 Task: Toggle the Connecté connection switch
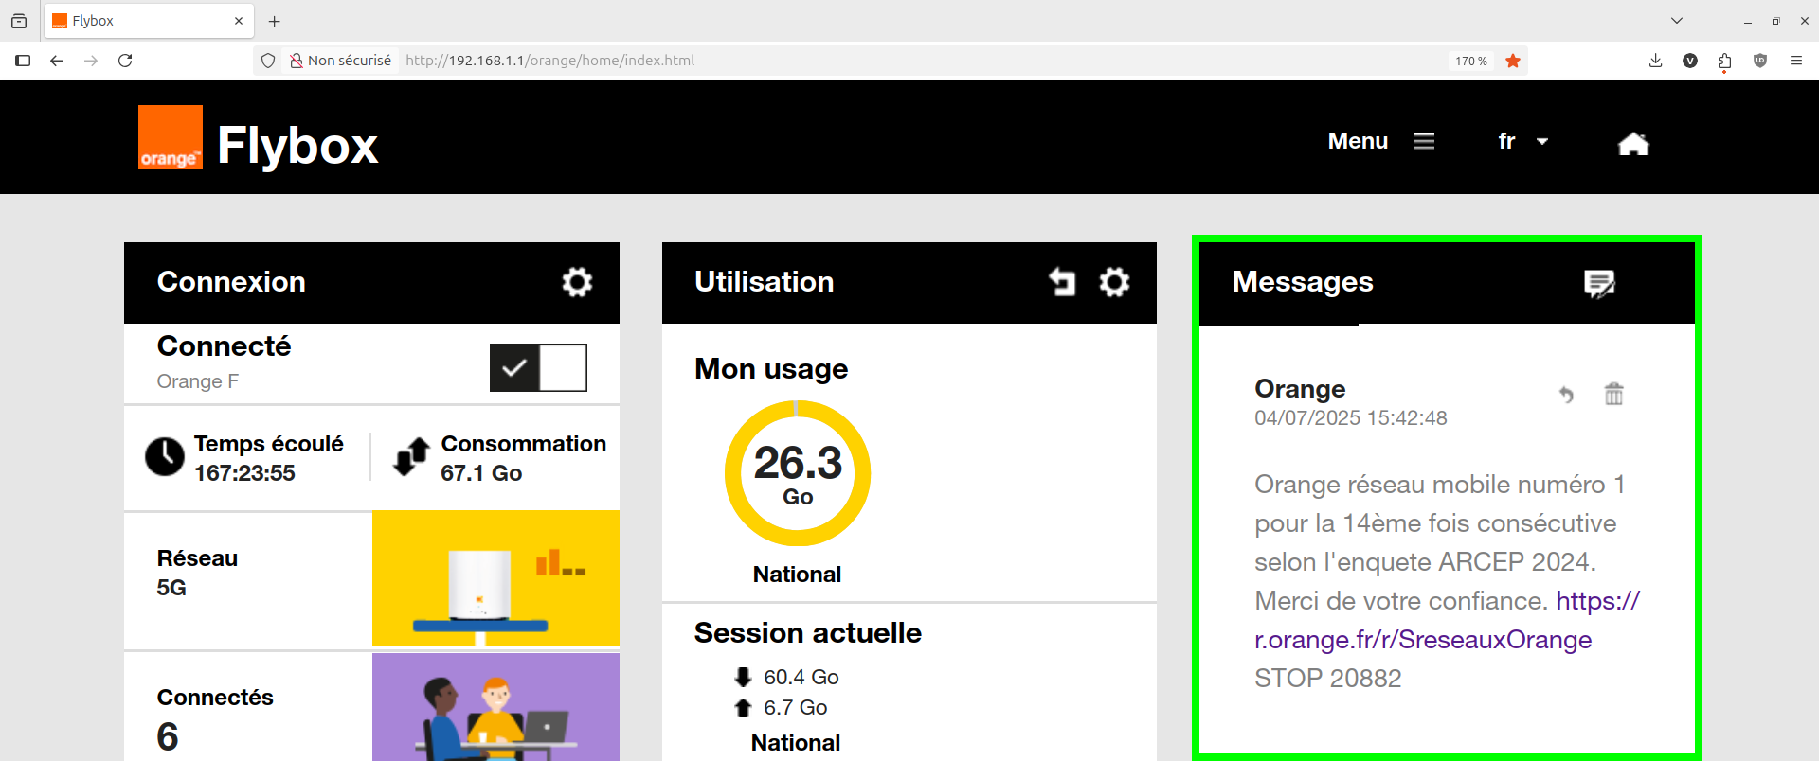coord(538,367)
